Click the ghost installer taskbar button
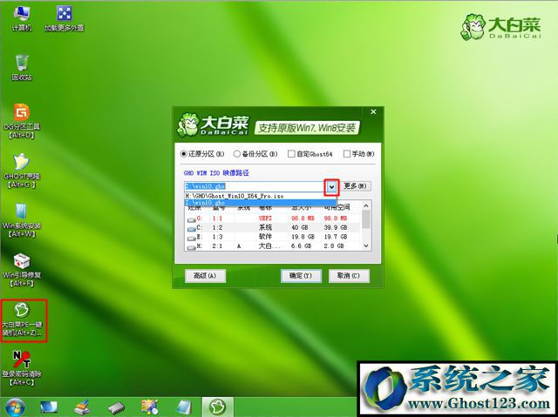558x417 pixels. (218, 407)
